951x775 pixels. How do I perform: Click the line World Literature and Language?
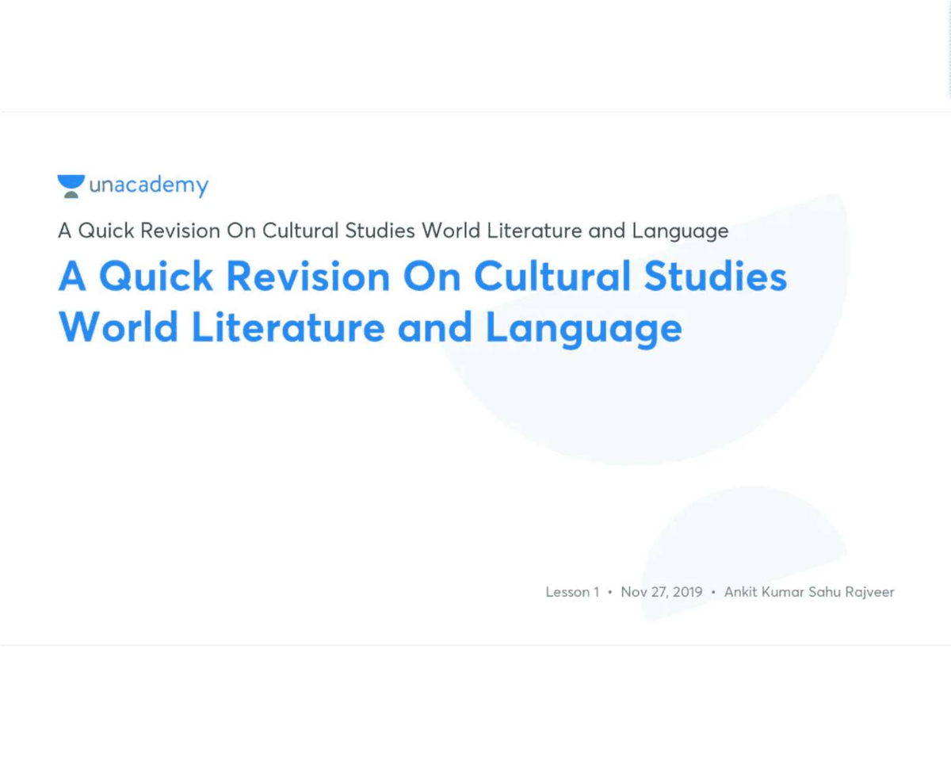click(x=369, y=326)
